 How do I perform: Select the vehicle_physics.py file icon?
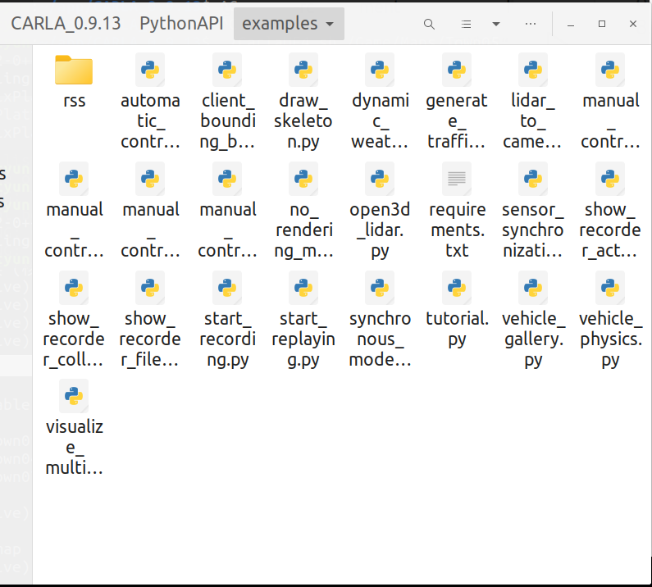tap(610, 288)
